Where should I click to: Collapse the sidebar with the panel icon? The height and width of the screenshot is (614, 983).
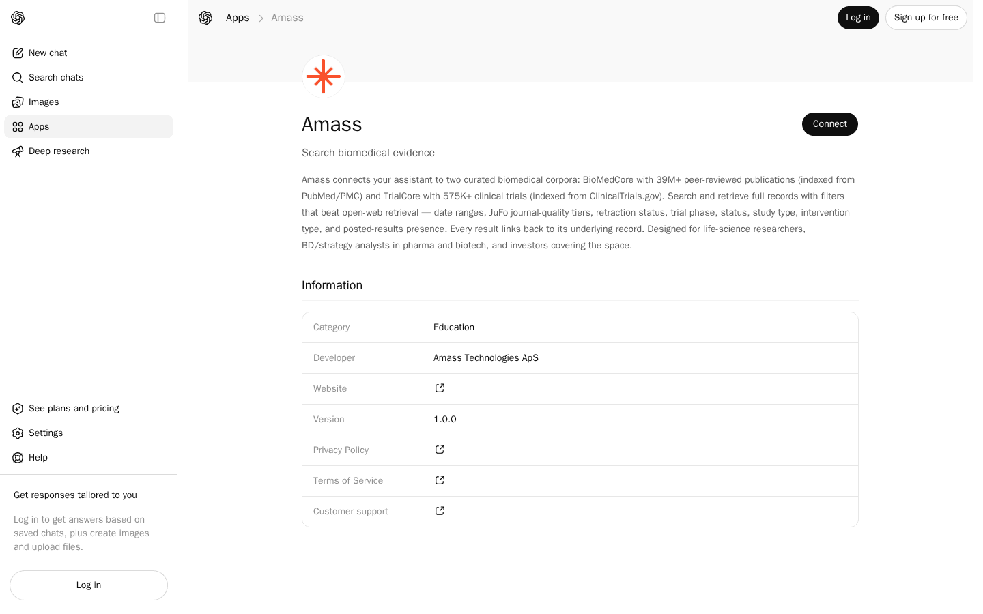[160, 18]
